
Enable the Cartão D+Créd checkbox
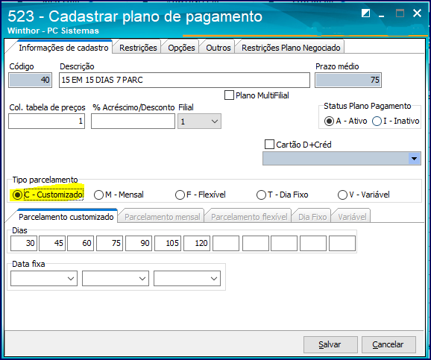point(269,145)
